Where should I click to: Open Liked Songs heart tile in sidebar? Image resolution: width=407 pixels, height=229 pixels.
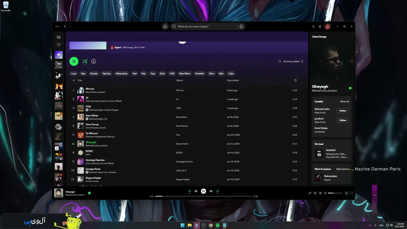pyautogui.click(x=59, y=55)
